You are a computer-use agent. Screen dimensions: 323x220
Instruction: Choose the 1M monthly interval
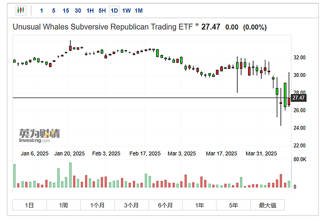coord(139,11)
